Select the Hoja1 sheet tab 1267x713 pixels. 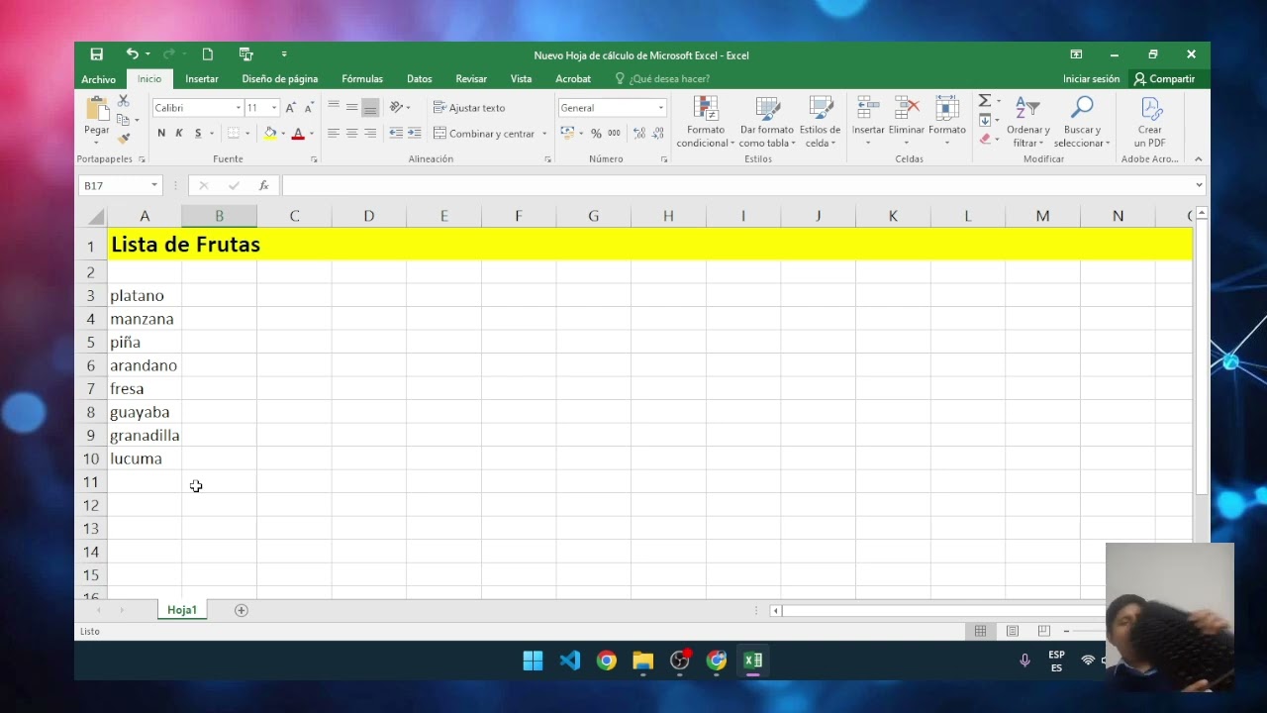coord(182,610)
